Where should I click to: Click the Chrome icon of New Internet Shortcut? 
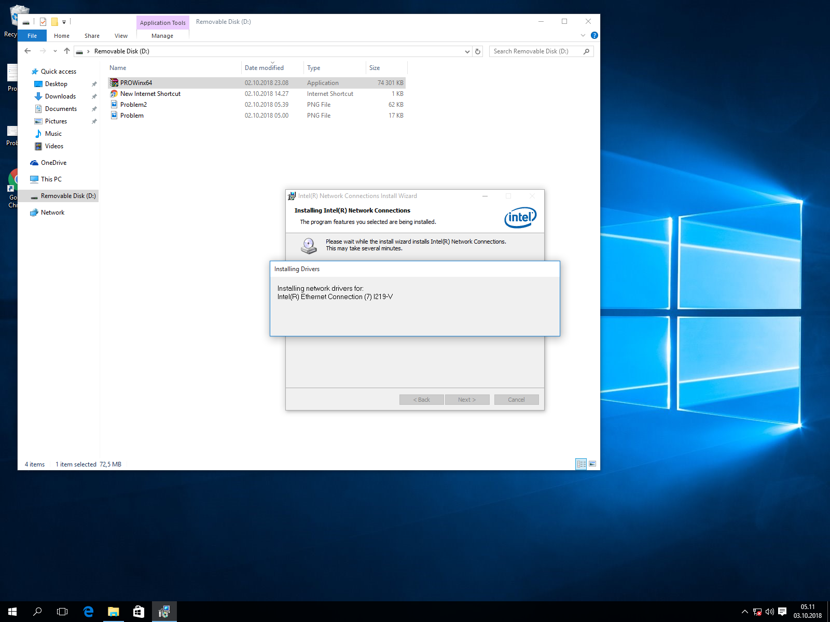114,94
